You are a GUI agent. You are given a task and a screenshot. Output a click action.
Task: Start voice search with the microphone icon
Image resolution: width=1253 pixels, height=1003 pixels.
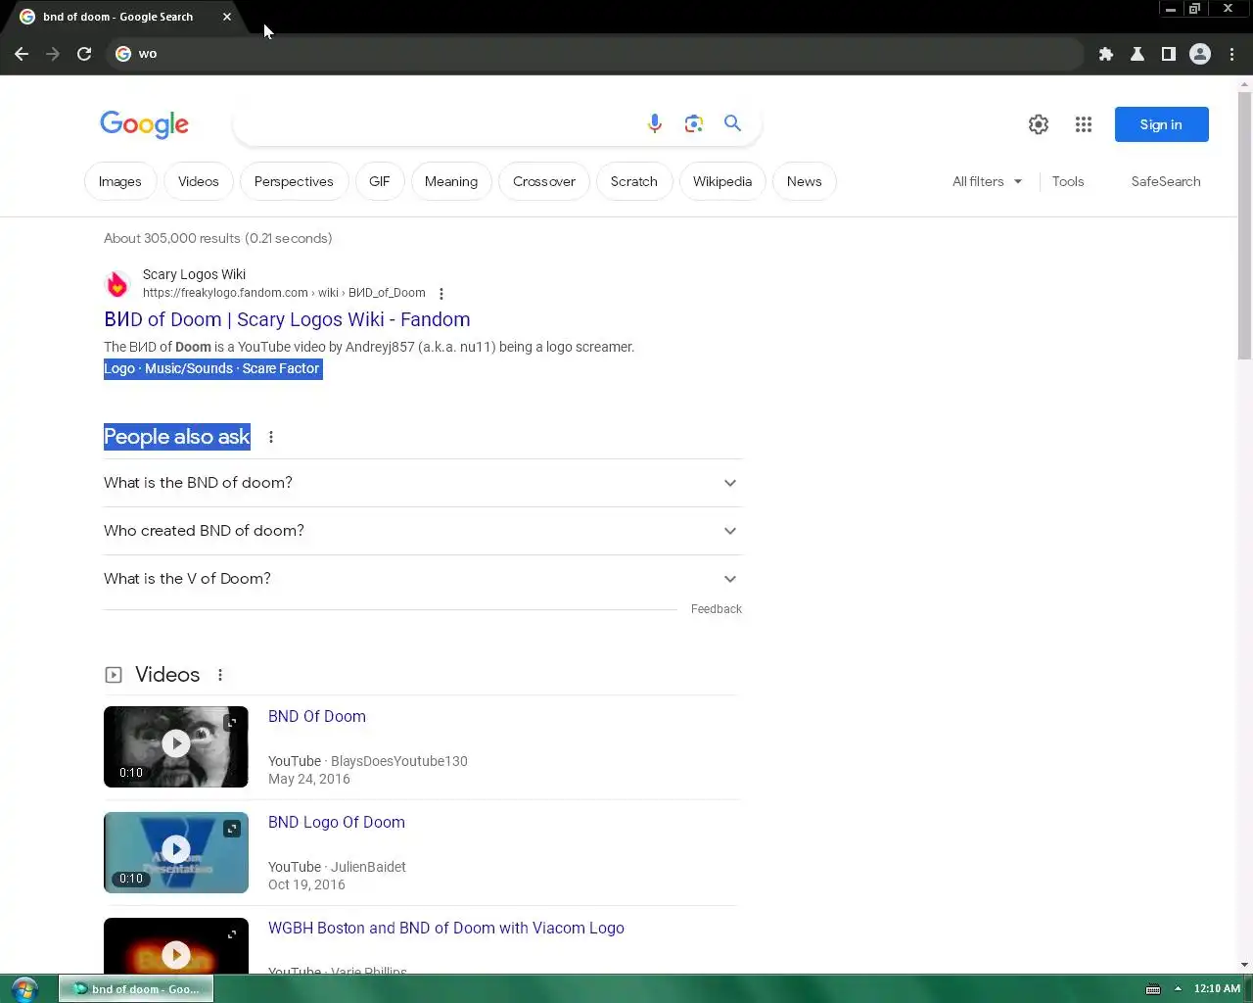(655, 123)
